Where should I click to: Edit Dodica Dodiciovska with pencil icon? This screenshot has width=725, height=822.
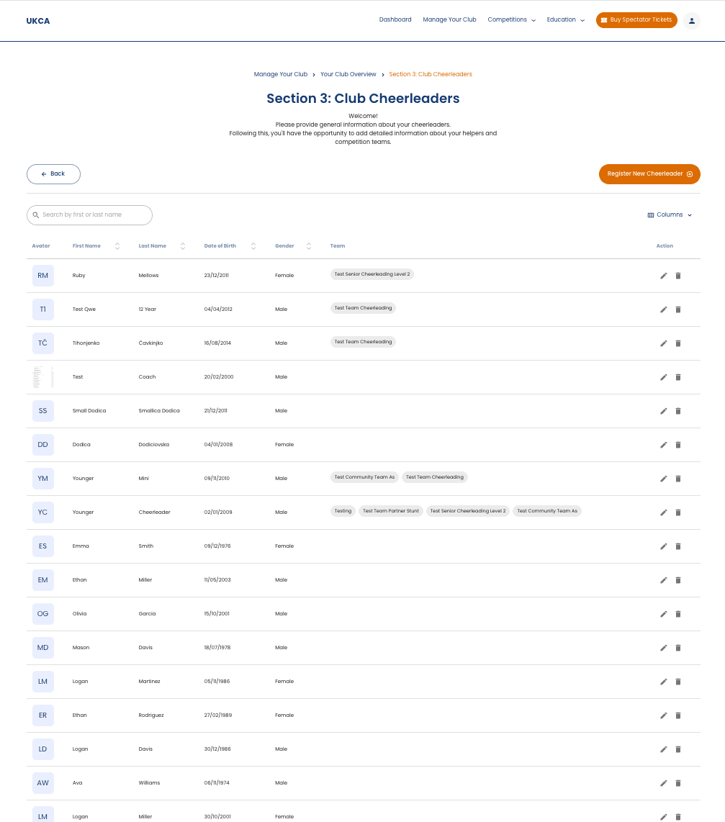tap(663, 445)
